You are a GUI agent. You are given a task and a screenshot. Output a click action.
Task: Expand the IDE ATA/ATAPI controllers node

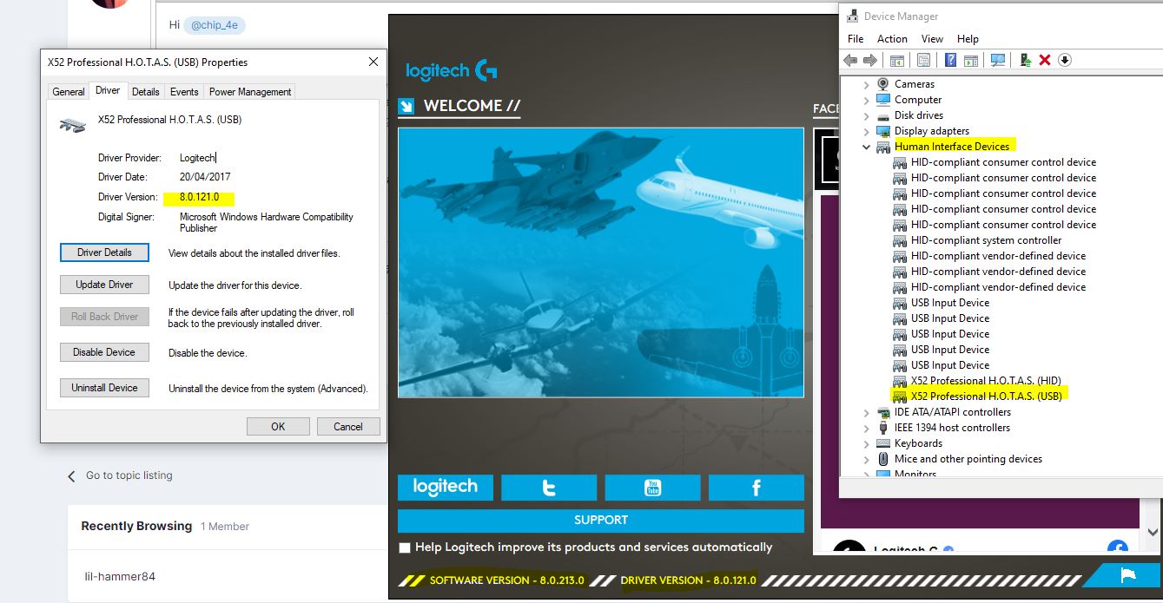pos(866,412)
